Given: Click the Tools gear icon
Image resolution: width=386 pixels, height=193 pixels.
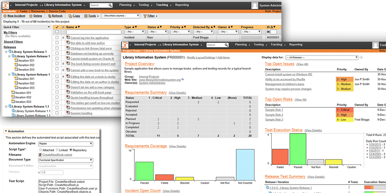Looking at the screenshot, I should coord(86,16).
